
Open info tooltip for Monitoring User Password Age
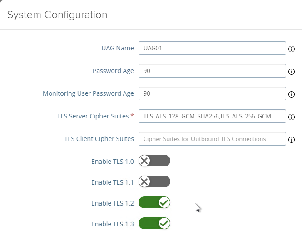pos(292,94)
